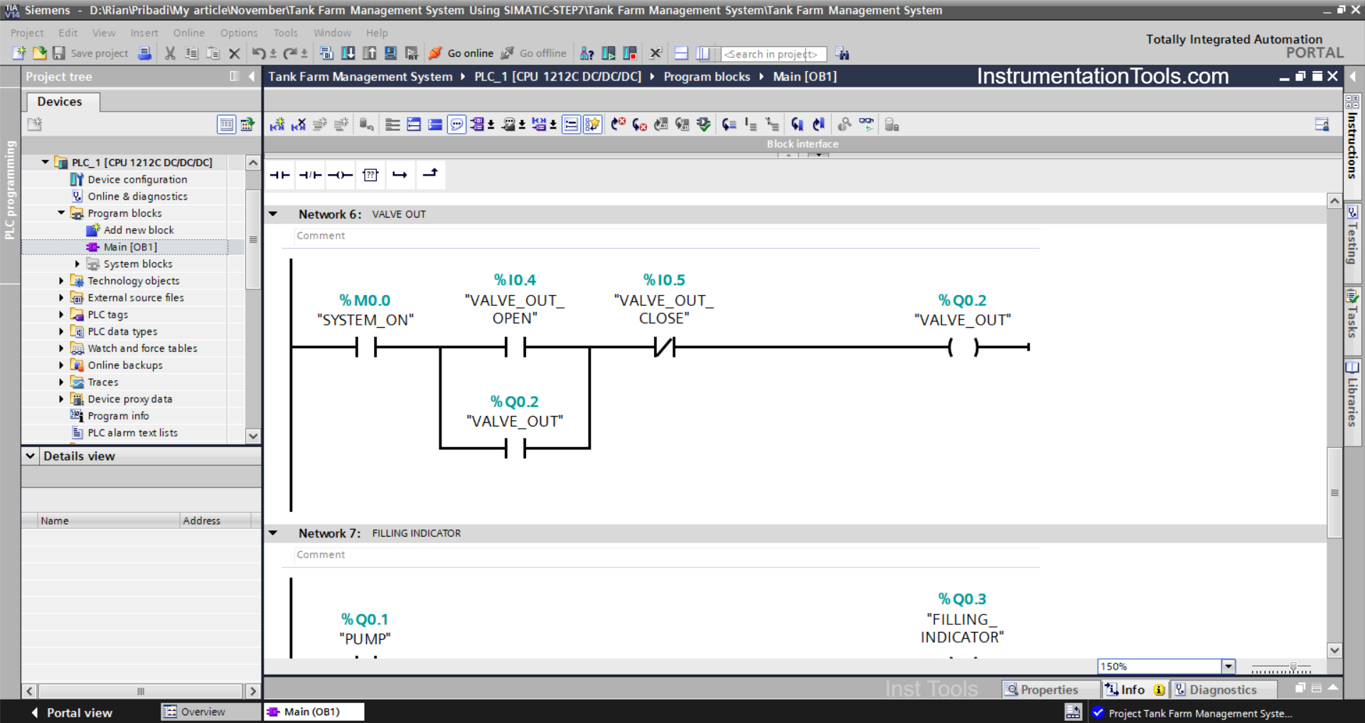Open a branch in the ladder network
Screen dimensions: 1365x723
[x=400, y=175]
